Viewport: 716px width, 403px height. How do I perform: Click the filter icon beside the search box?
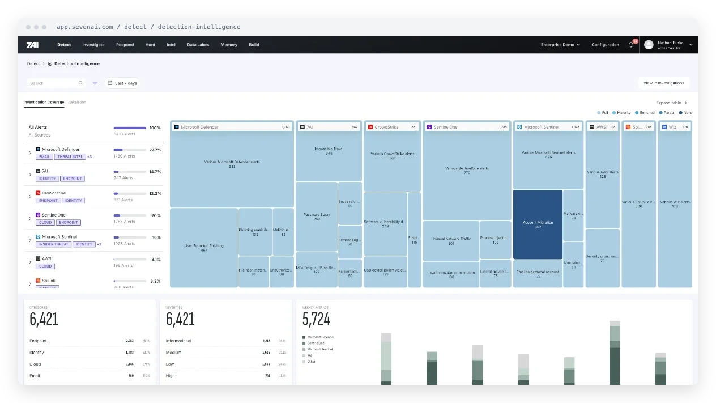[95, 83]
